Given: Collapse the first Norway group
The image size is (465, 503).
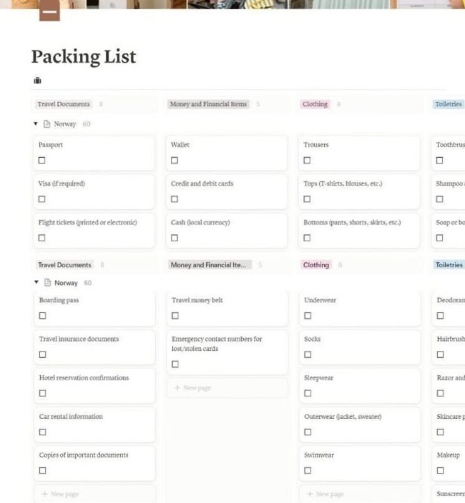Looking at the screenshot, I should tap(36, 124).
